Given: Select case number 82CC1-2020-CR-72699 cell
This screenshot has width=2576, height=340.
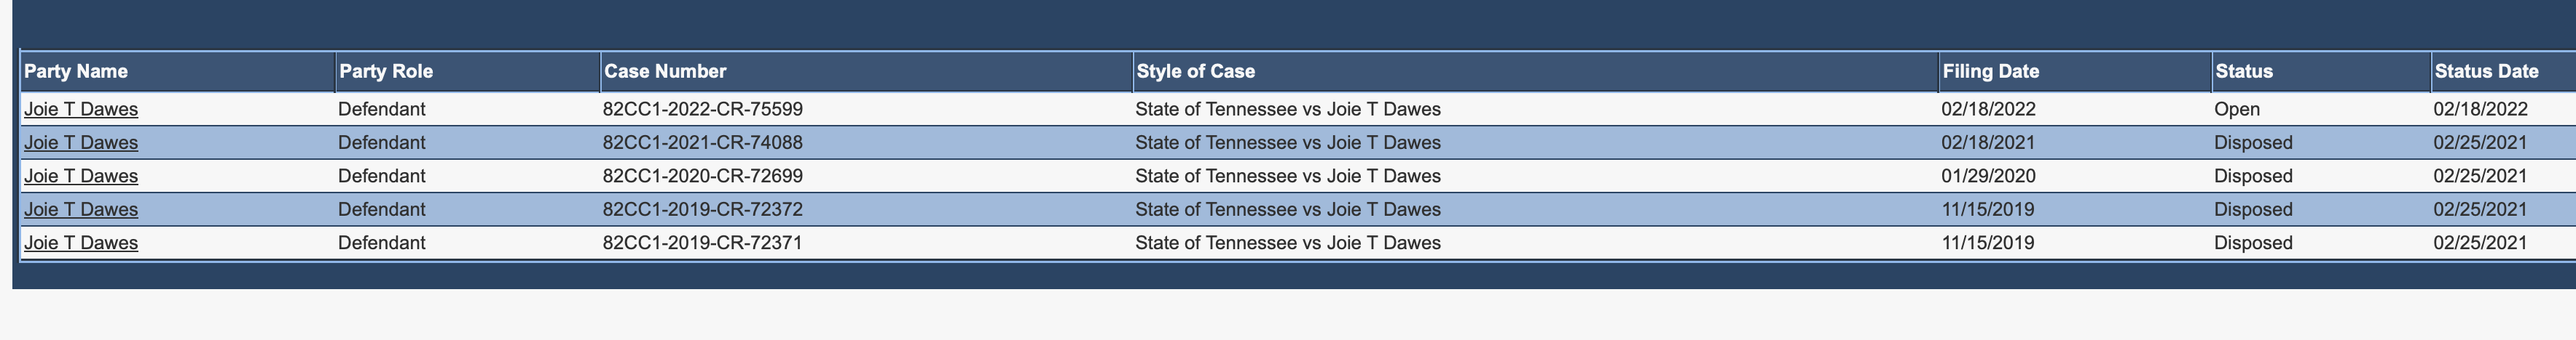Looking at the screenshot, I should tap(866, 176).
